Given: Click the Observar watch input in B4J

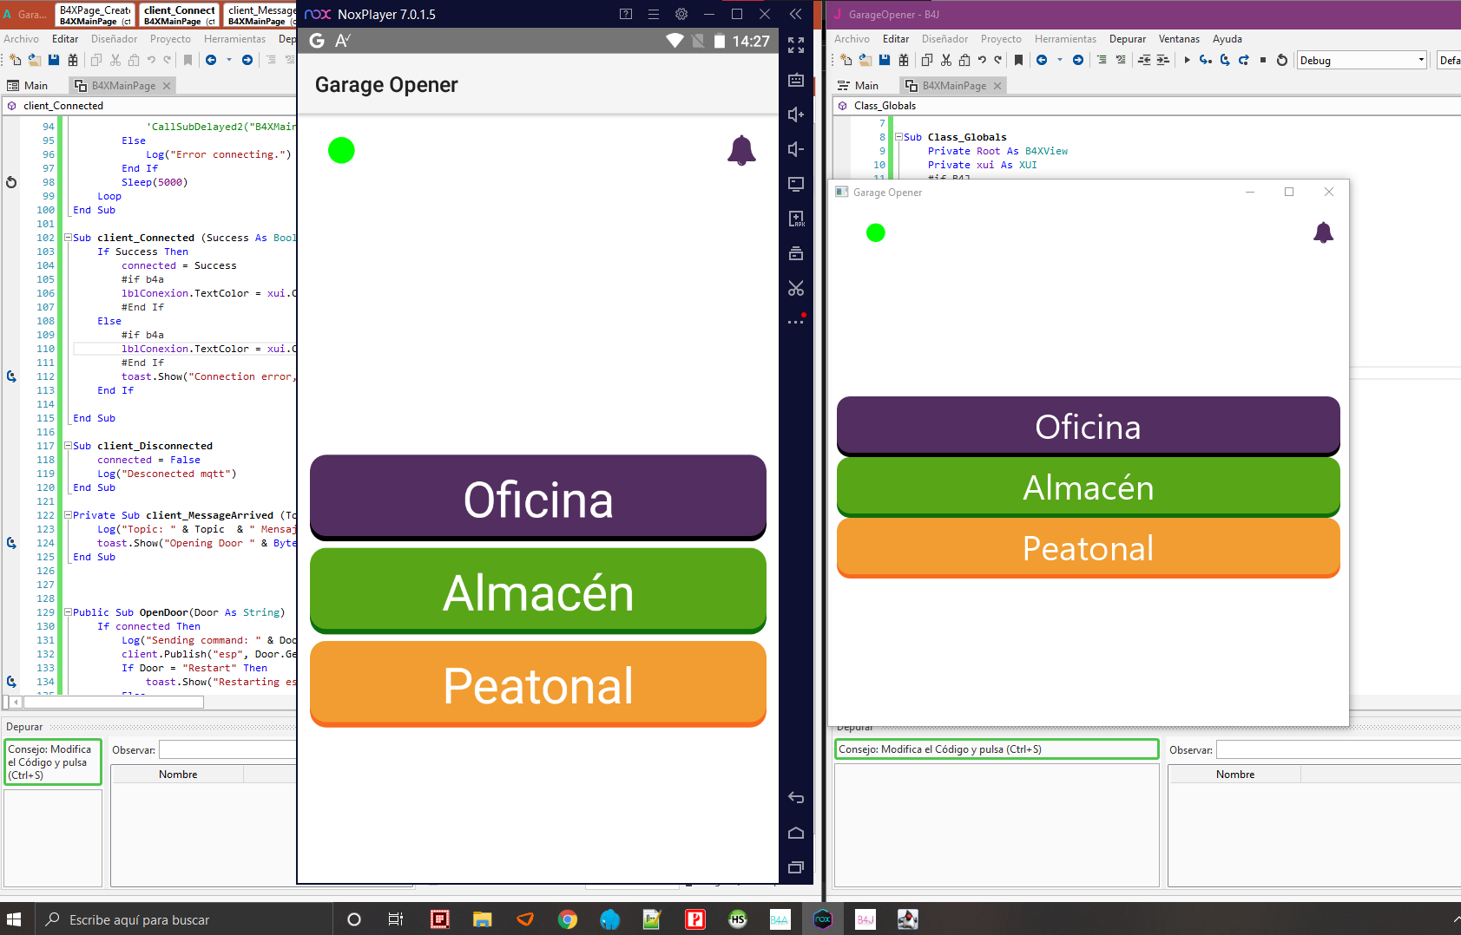Looking at the screenshot, I should click(x=1338, y=750).
